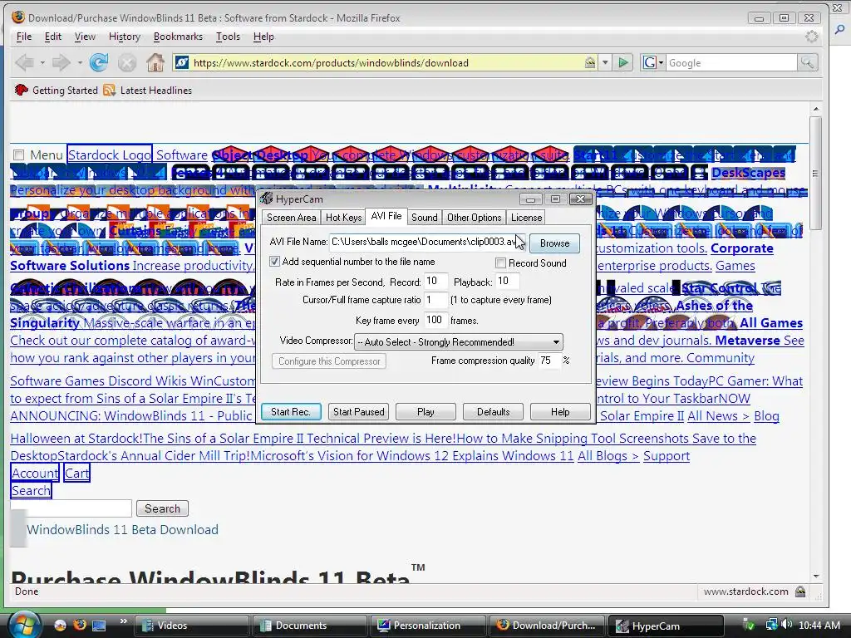The image size is (851, 638).
Task: Click the green Go arrow beside the address bar
Action: [x=623, y=63]
